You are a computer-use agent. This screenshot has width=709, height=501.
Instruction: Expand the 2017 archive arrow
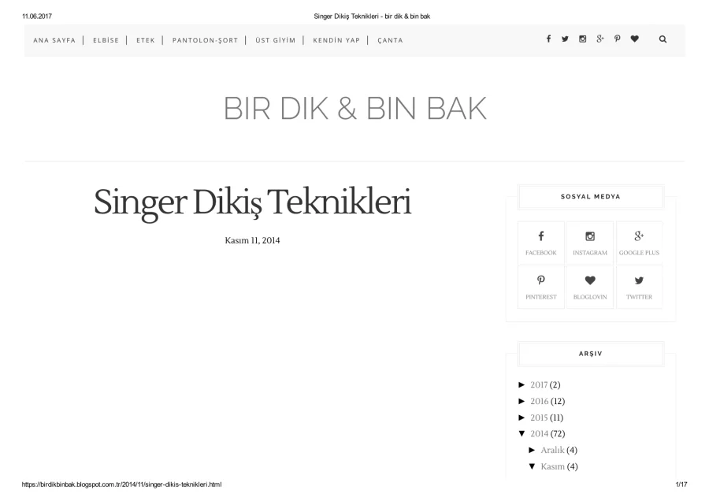[x=522, y=384]
